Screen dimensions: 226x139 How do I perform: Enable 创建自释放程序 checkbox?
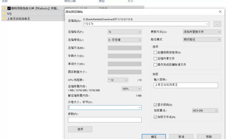155,53
